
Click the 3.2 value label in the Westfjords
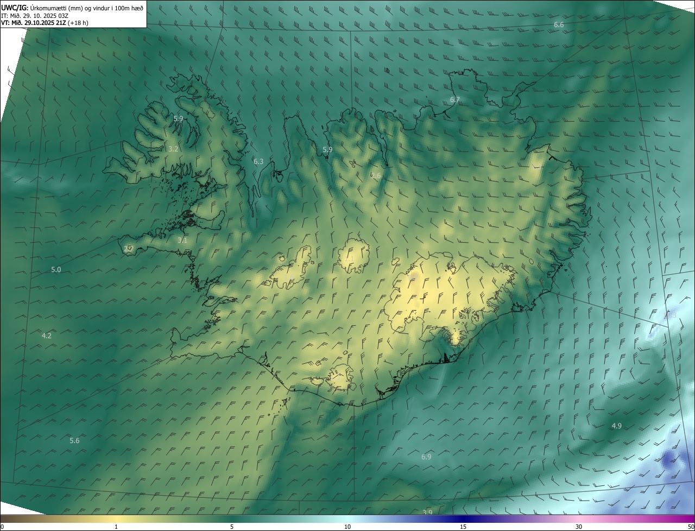coord(173,149)
